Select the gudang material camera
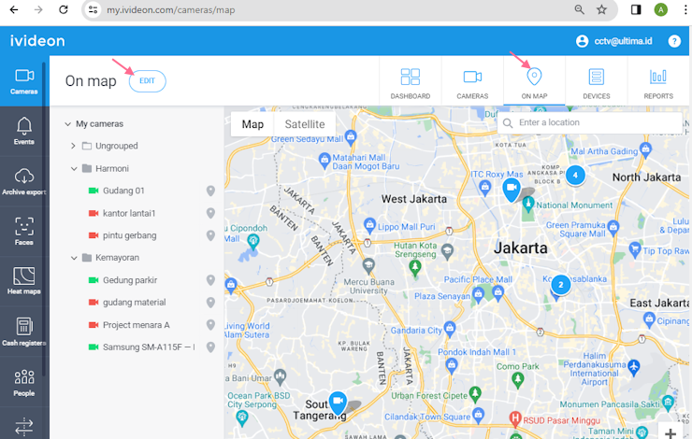This screenshot has height=439, width=692. click(134, 303)
